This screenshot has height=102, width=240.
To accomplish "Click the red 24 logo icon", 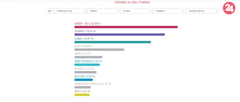I will (229, 8).
